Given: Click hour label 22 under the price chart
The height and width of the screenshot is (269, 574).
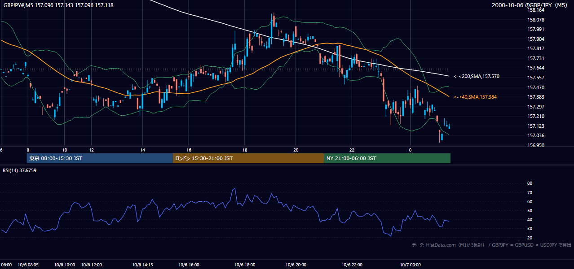Looking at the screenshot, I should 352,150.
